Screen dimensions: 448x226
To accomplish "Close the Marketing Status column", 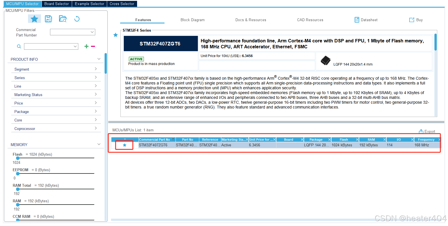I will click(247, 140).
